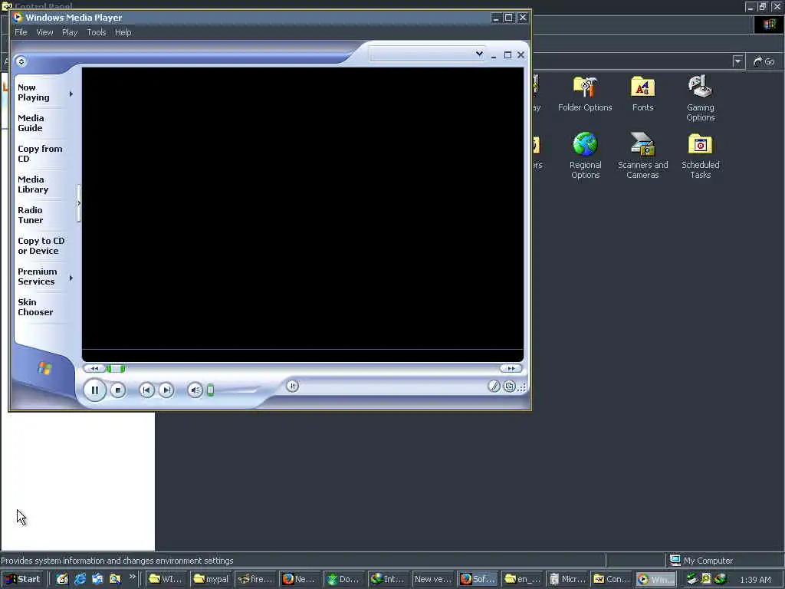Click the clock showing 1:39 AM
785x589 pixels.
[755, 580]
